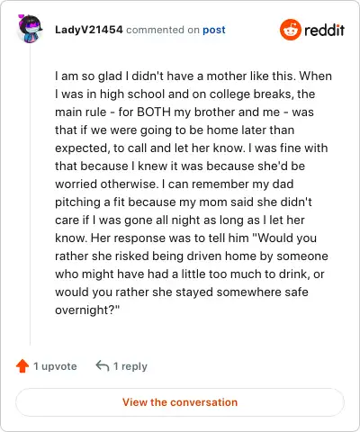Open the "1 reply" label
Image resolution: width=360 pixels, height=432 pixels.
point(130,366)
